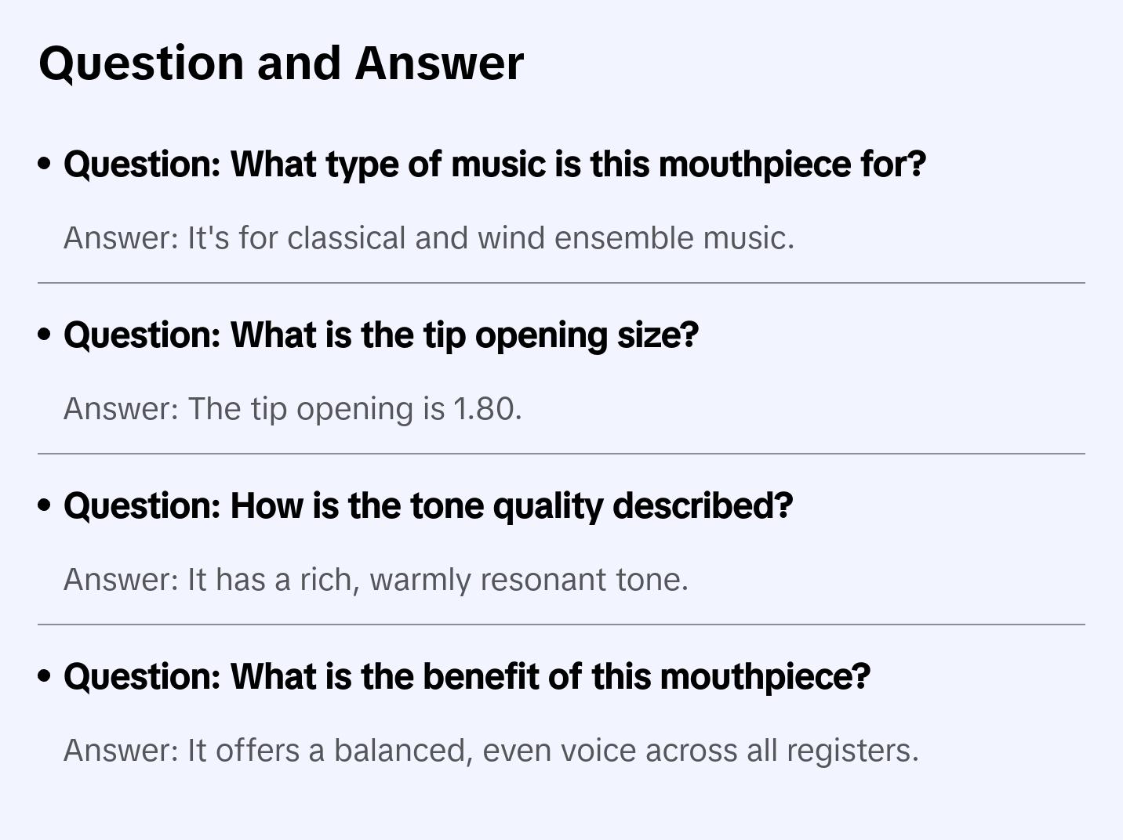
Task: Click the divider below the tip opening answer
Action: click(561, 454)
